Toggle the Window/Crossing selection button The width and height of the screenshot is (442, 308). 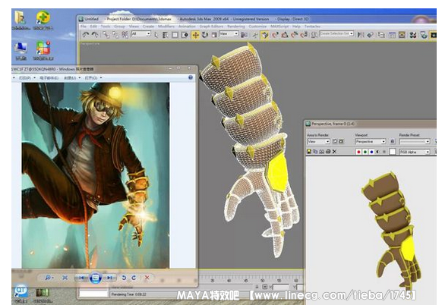[x=185, y=35]
